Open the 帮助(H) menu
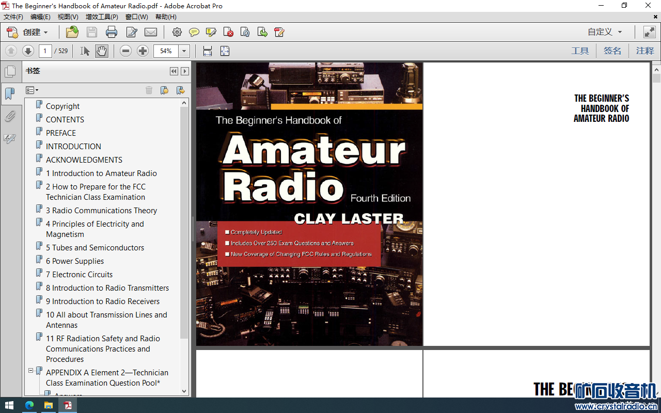The image size is (661, 413). click(x=166, y=17)
